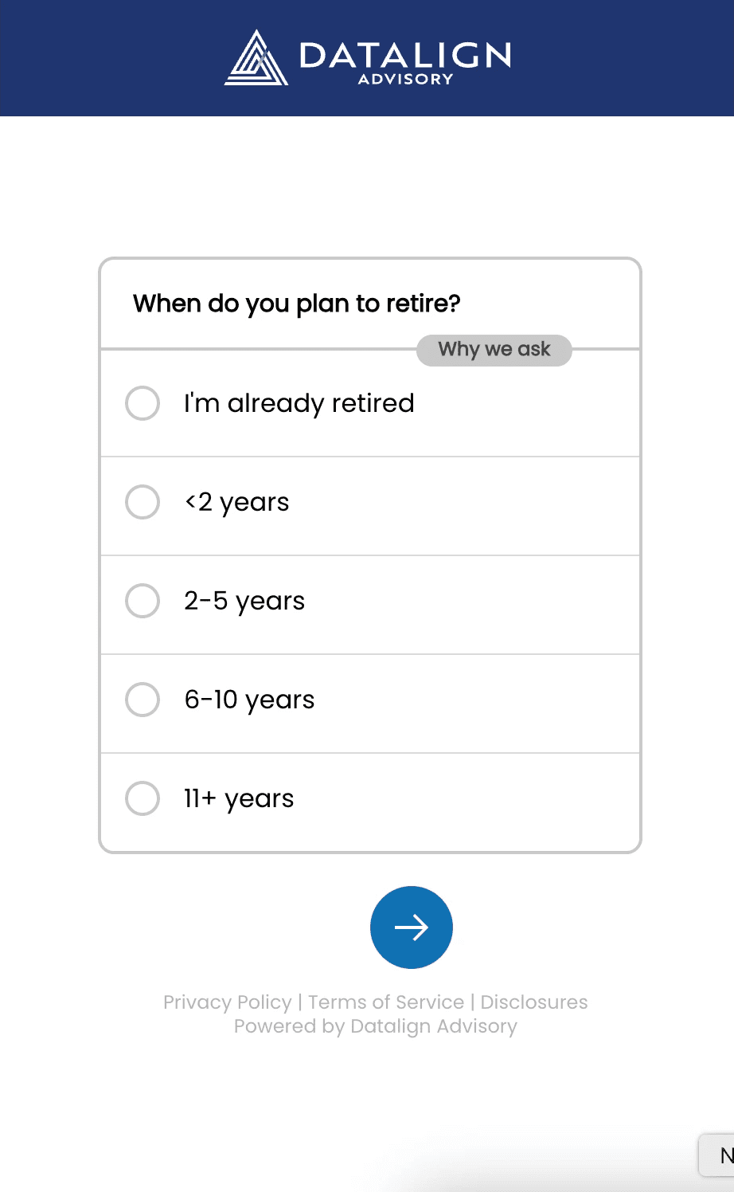
Task: Choose the '<2 years' retirement option
Action: pos(236,502)
